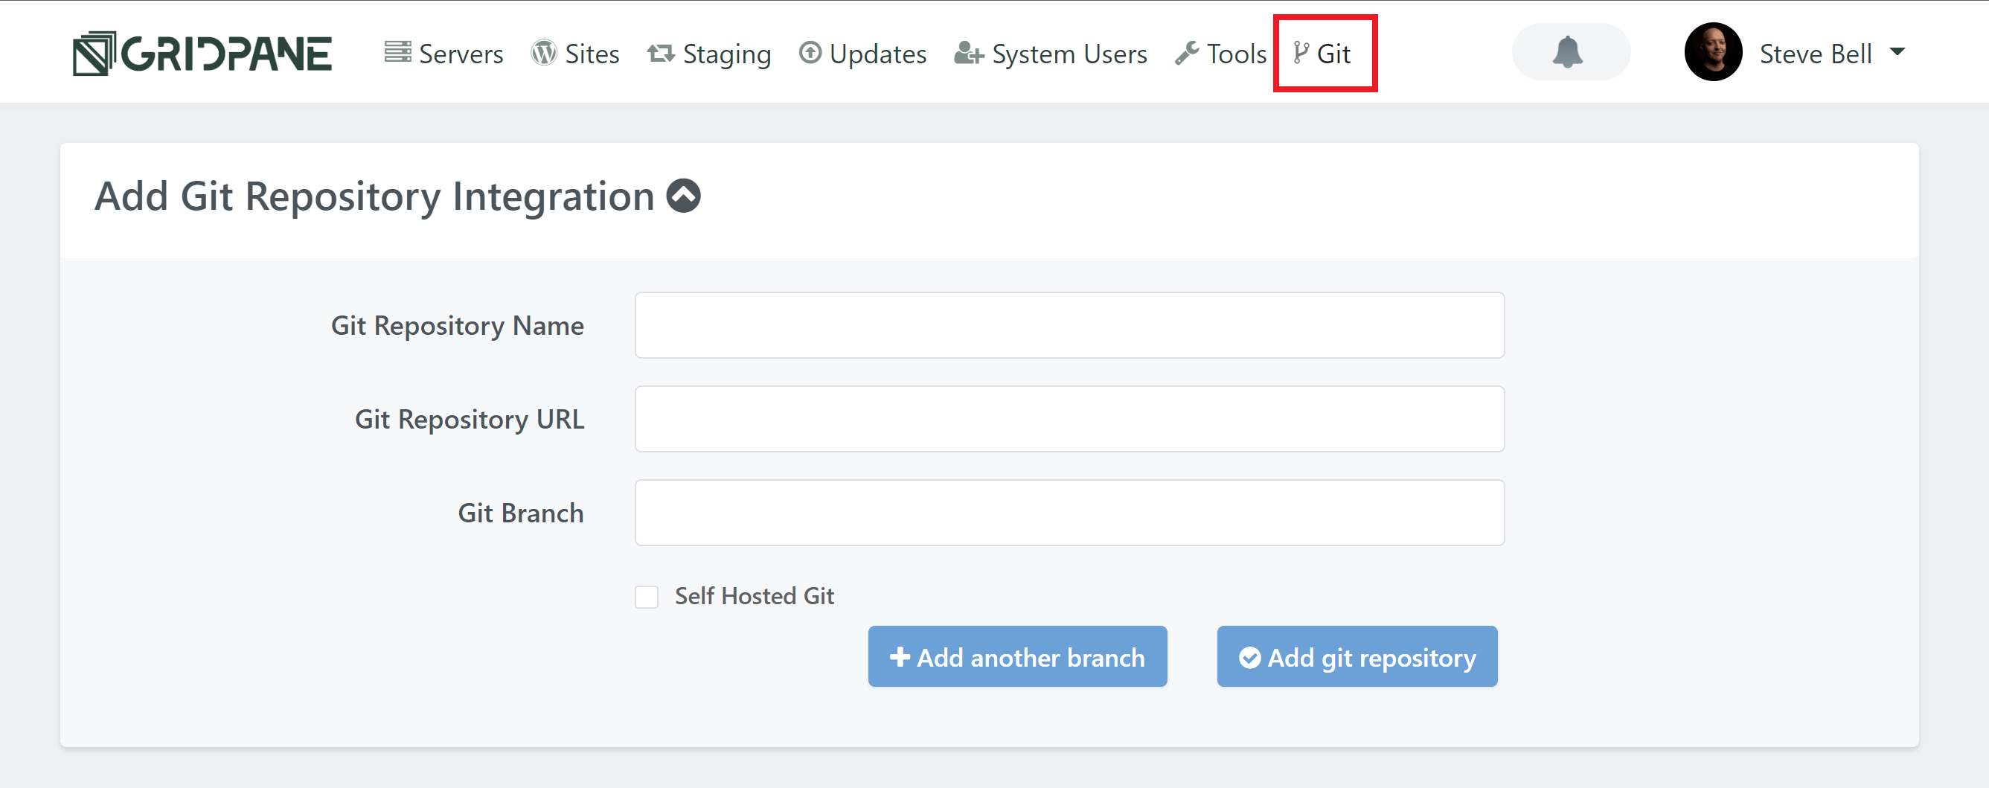Open the Steve Bell account dropdown

pos(1814,54)
